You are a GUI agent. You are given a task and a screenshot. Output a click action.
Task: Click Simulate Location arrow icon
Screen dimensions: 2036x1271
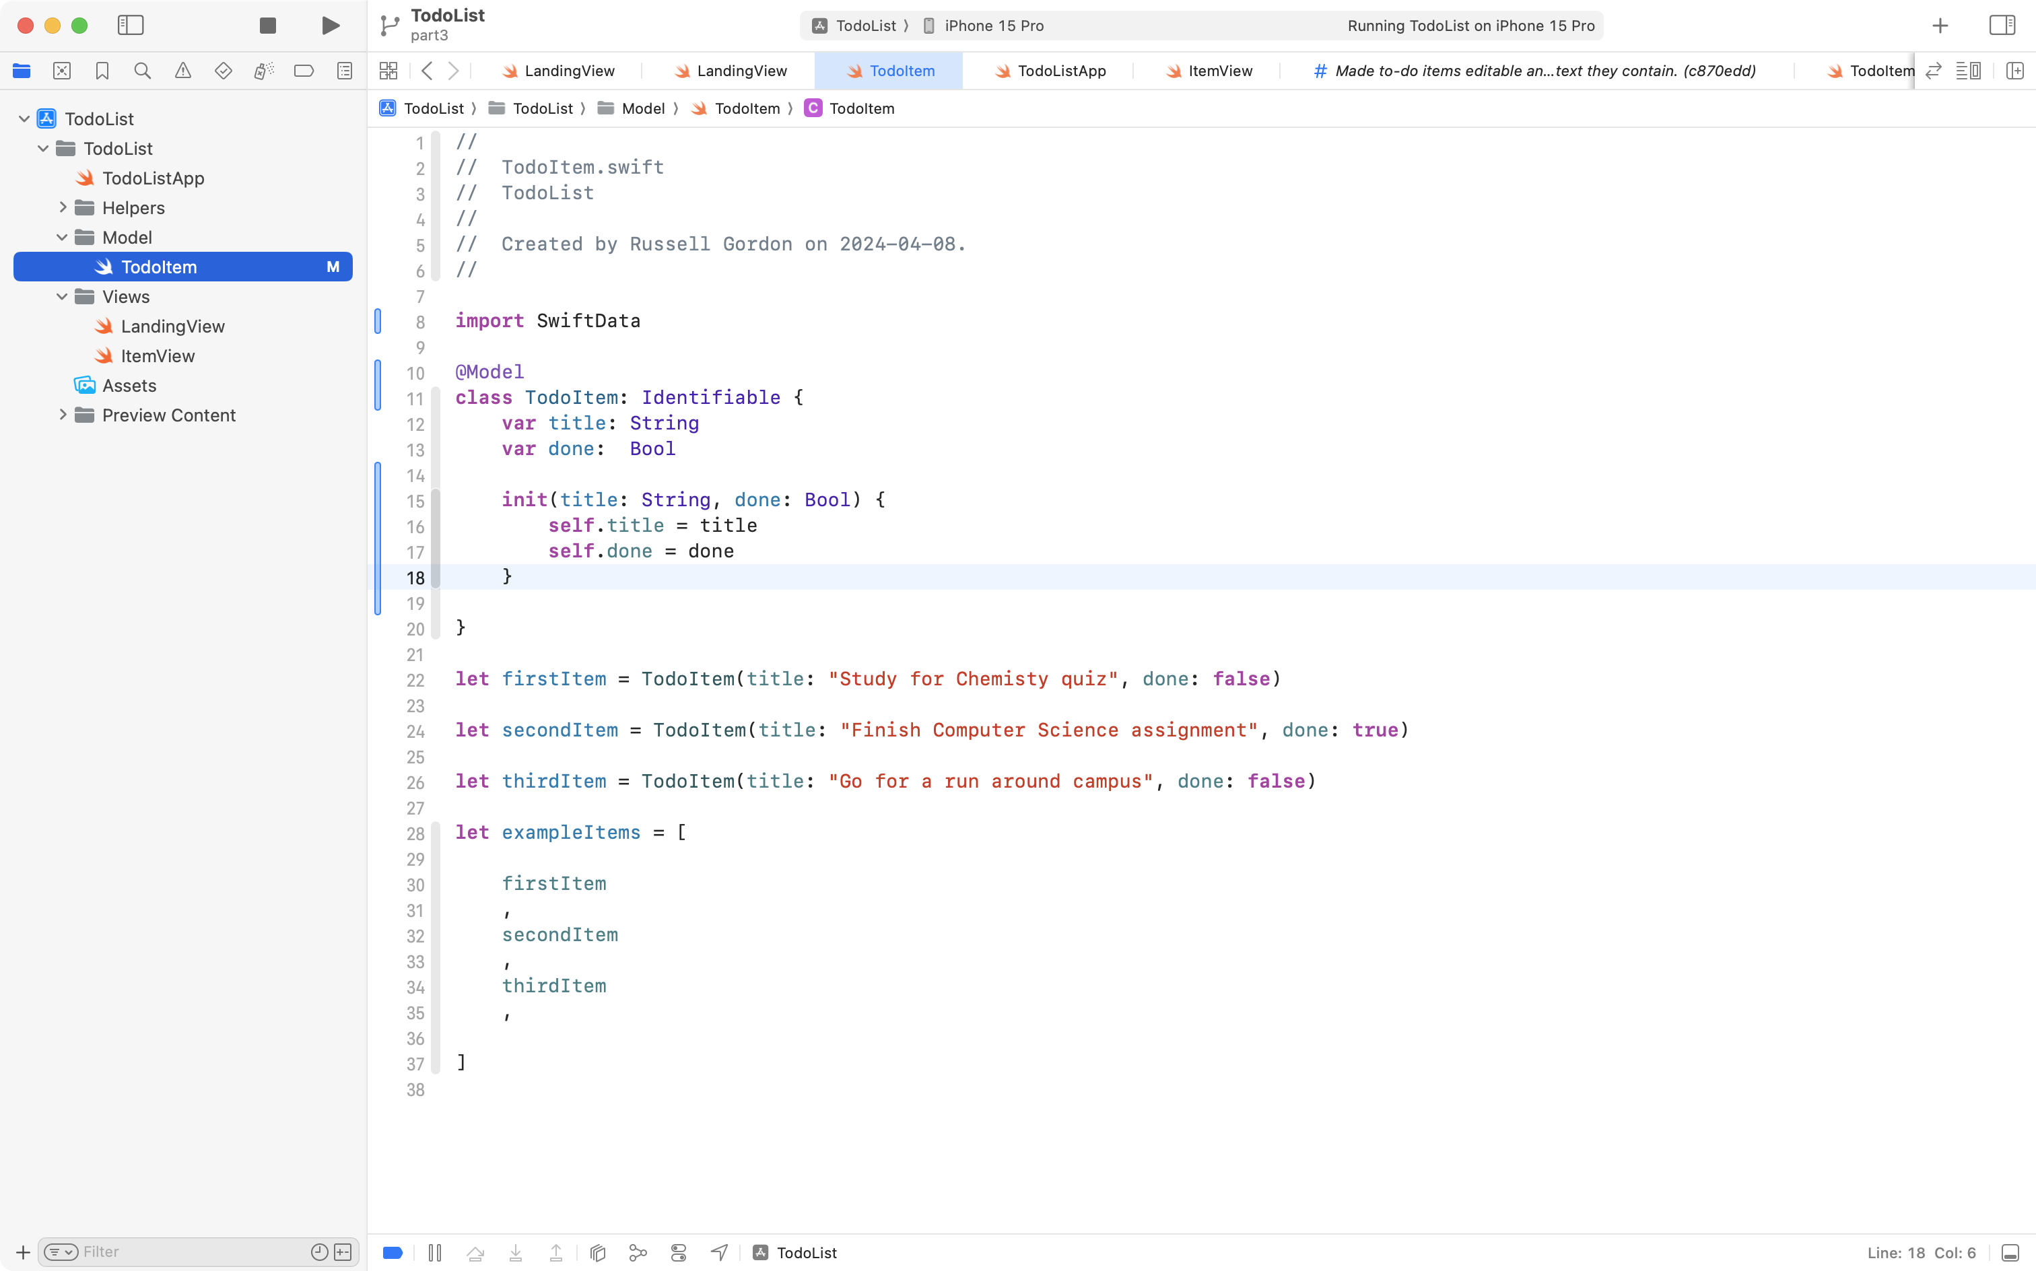click(719, 1253)
